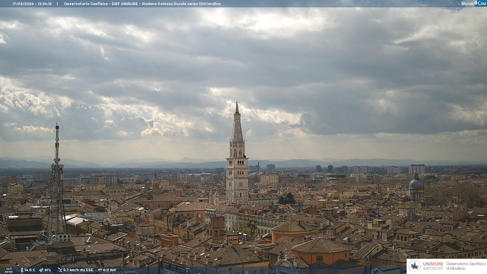
Task: Click the thermometer temperature icon
Action: [22, 270]
